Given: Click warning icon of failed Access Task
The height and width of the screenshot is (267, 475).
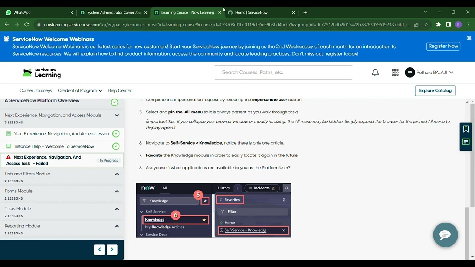Looking at the screenshot, I should (x=9, y=157).
